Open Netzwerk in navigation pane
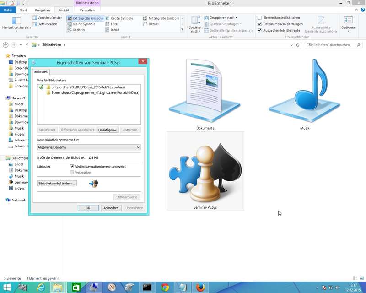Screen dimensions: 366x293 pos(18,200)
